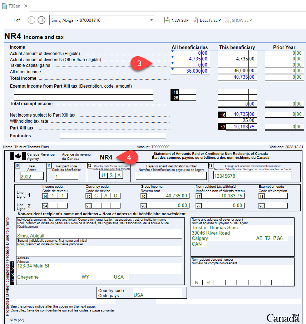Click Line 1 non-resident tax withheld 10,183.75
306x324 pixels.
pyautogui.click(x=223, y=196)
